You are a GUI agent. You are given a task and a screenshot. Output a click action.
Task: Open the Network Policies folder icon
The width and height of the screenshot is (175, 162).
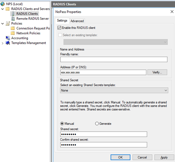click(x=13, y=33)
